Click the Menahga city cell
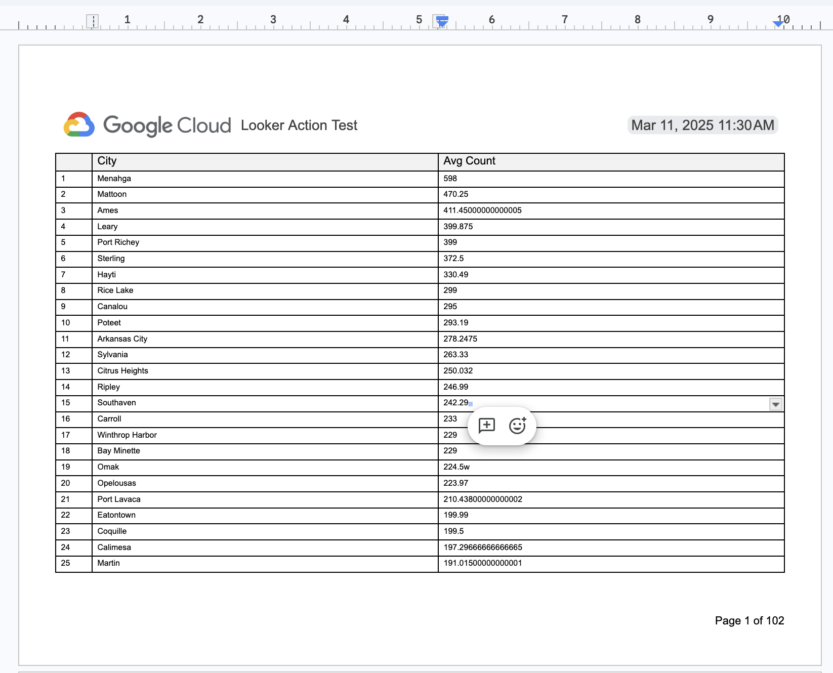This screenshot has height=673, width=833. 265,179
